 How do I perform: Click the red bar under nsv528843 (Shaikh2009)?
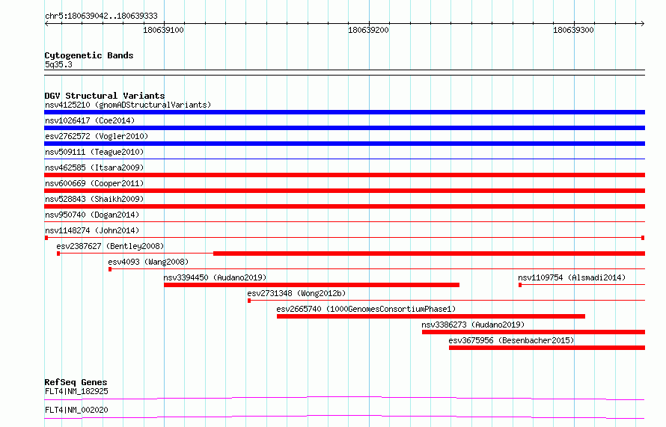(x=344, y=206)
